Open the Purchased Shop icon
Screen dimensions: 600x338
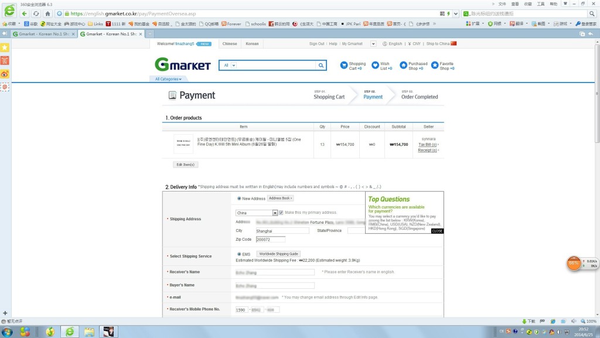point(403,66)
